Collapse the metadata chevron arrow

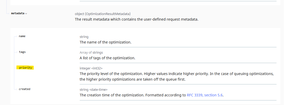point(26,13)
